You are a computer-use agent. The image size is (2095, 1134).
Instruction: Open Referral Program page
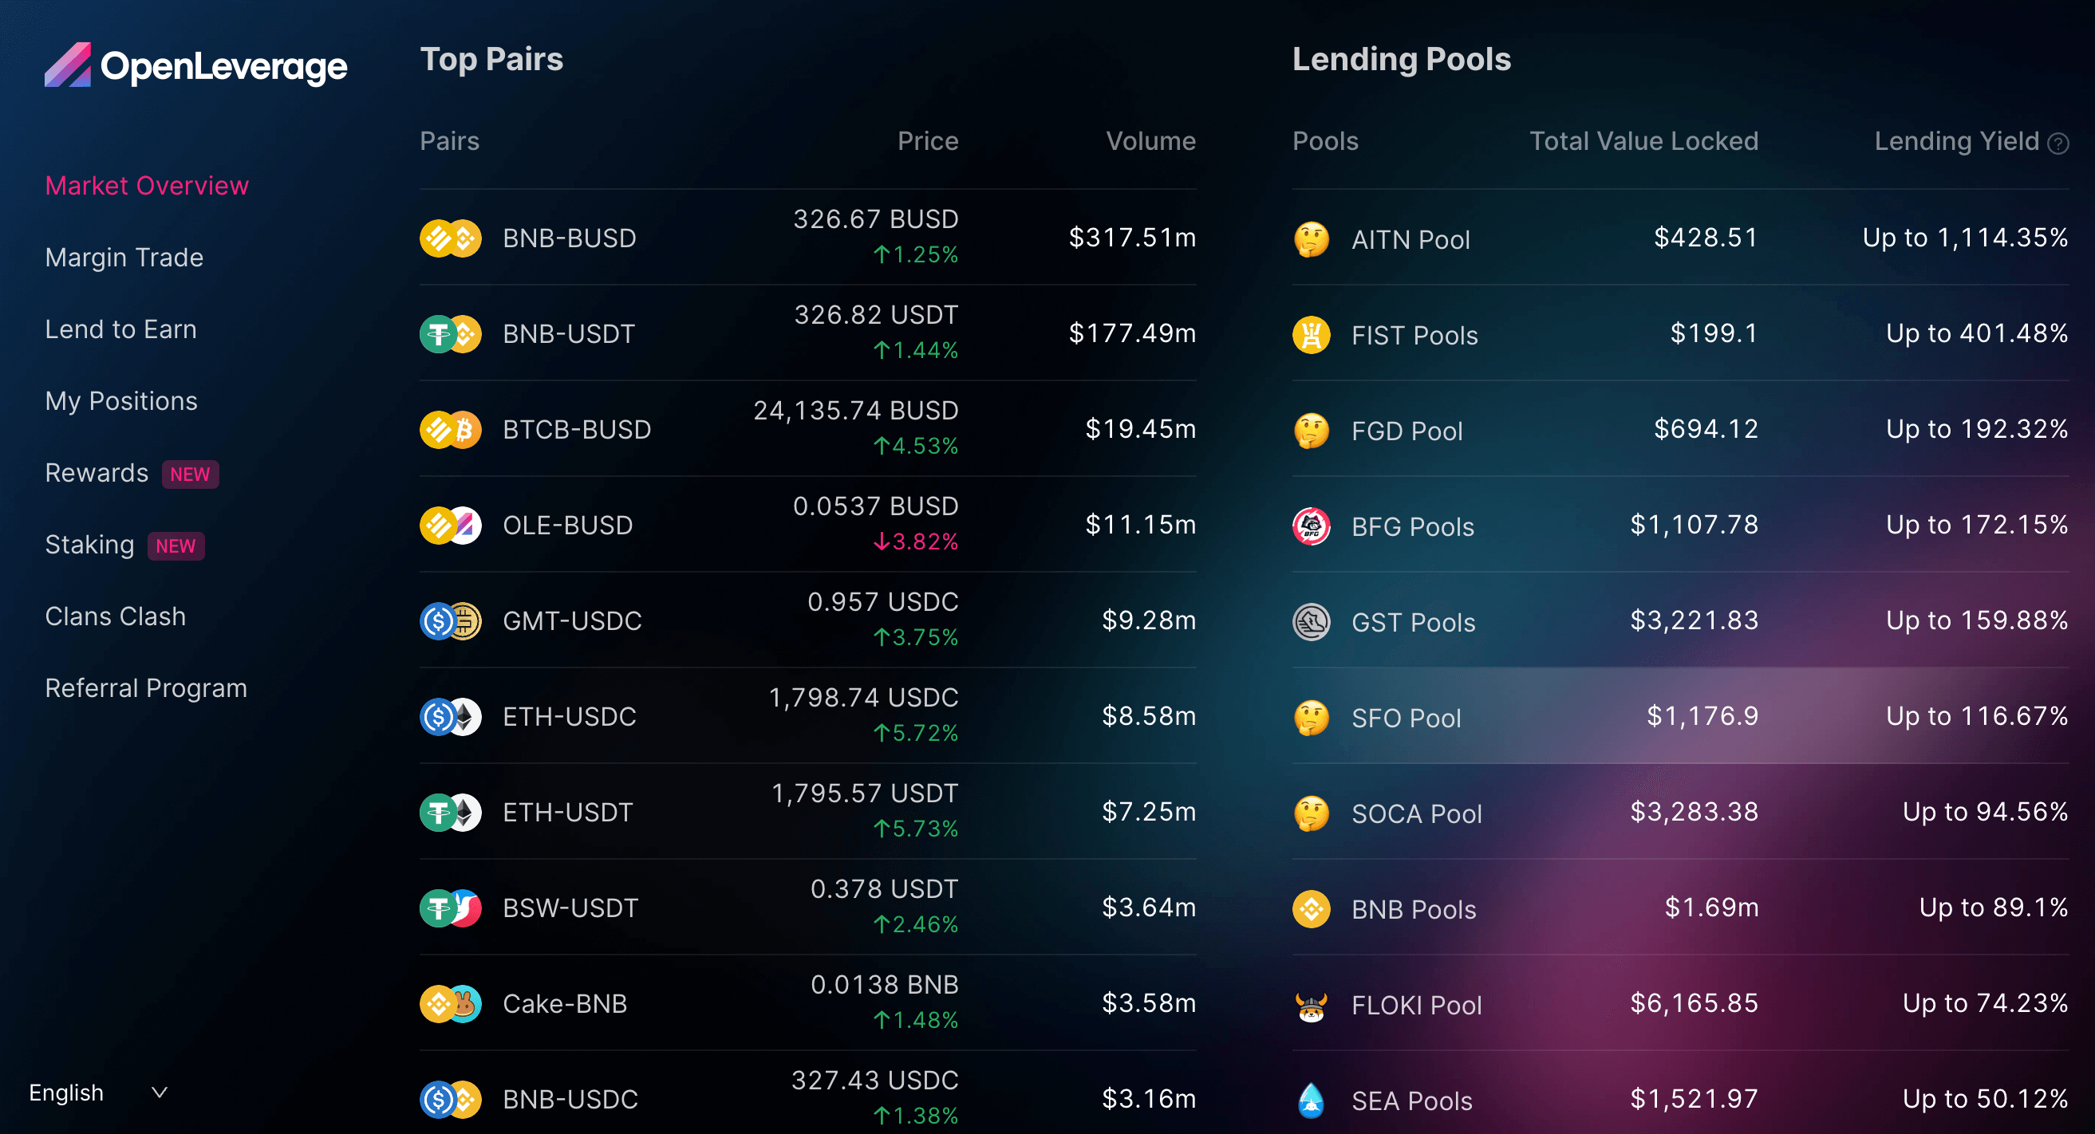point(145,688)
